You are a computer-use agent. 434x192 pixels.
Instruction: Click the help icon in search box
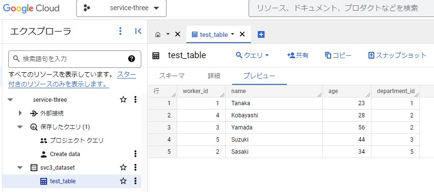coord(132,59)
